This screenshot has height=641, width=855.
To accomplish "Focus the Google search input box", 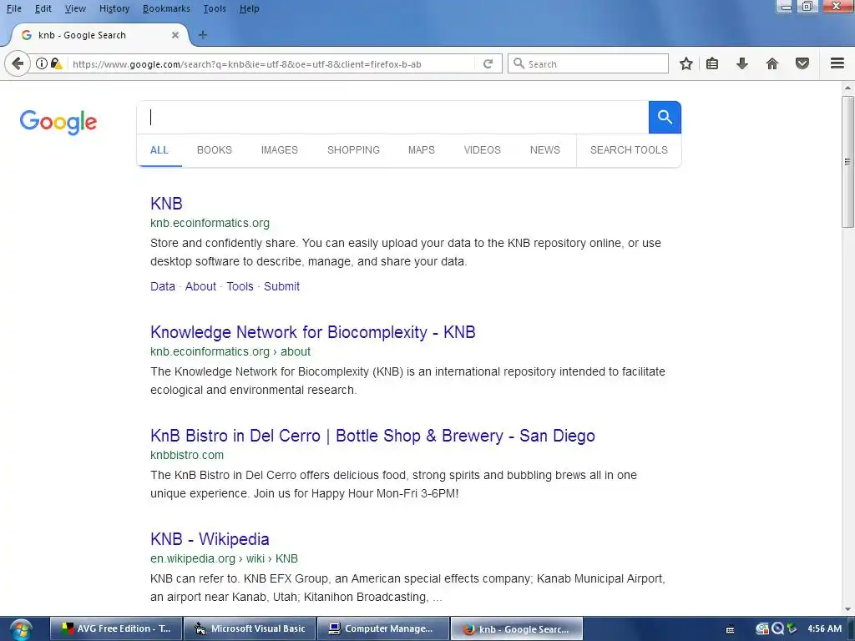I will (x=392, y=117).
